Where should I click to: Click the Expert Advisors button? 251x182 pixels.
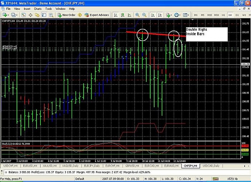pyautogui.click(x=97, y=15)
